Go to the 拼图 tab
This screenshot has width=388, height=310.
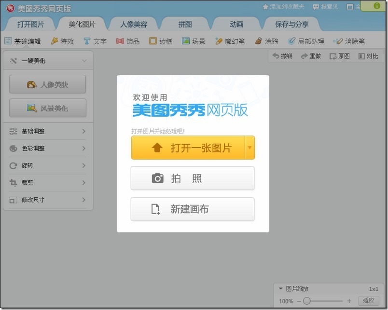(x=185, y=24)
